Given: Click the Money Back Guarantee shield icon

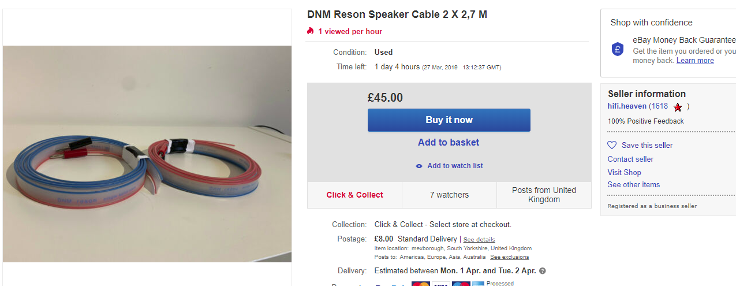Looking at the screenshot, I should coord(618,50).
